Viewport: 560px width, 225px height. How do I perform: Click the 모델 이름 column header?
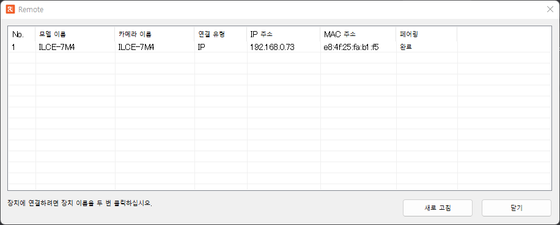pos(75,35)
